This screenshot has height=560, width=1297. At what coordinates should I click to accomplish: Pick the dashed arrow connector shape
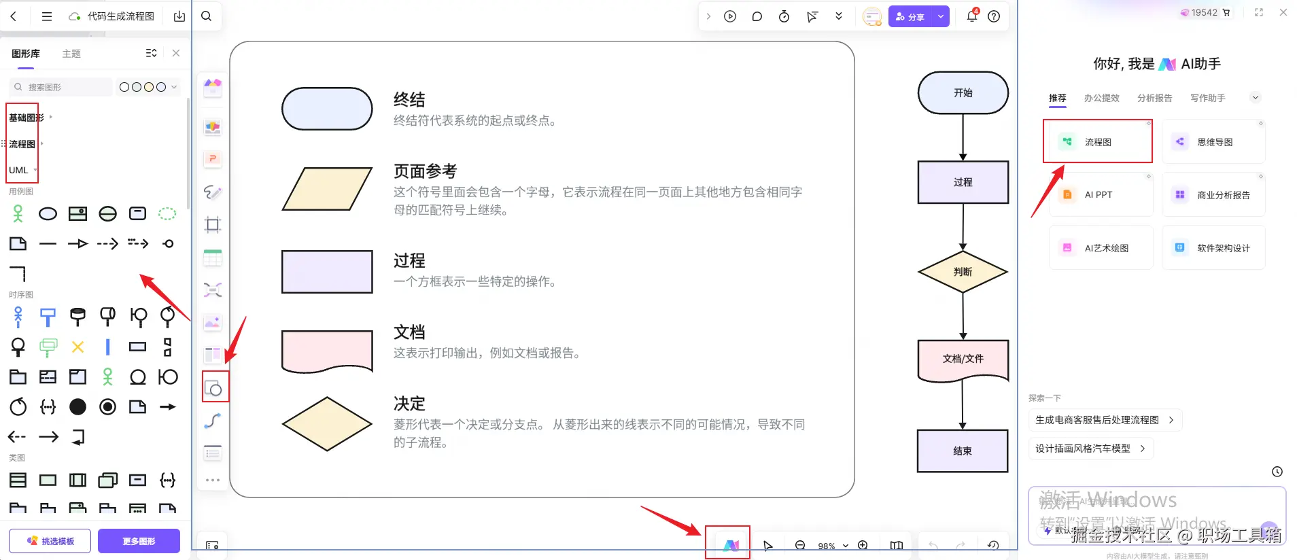coord(107,243)
